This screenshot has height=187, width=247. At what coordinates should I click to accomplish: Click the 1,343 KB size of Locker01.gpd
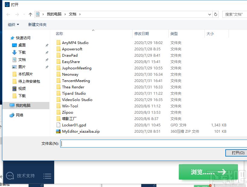coord(219,125)
